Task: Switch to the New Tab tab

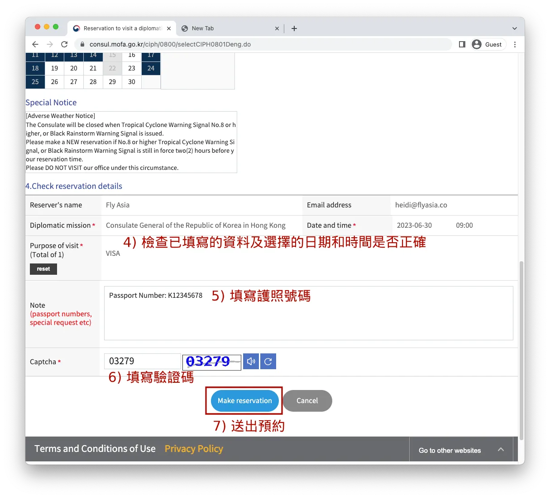Action: pyautogui.click(x=230, y=28)
